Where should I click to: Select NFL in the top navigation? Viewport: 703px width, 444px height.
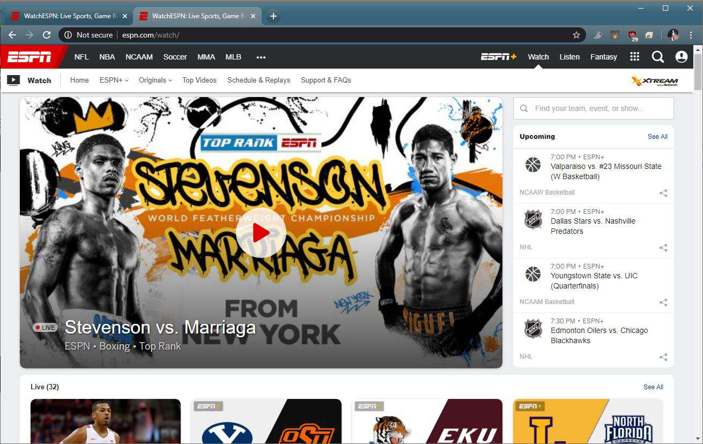(82, 56)
